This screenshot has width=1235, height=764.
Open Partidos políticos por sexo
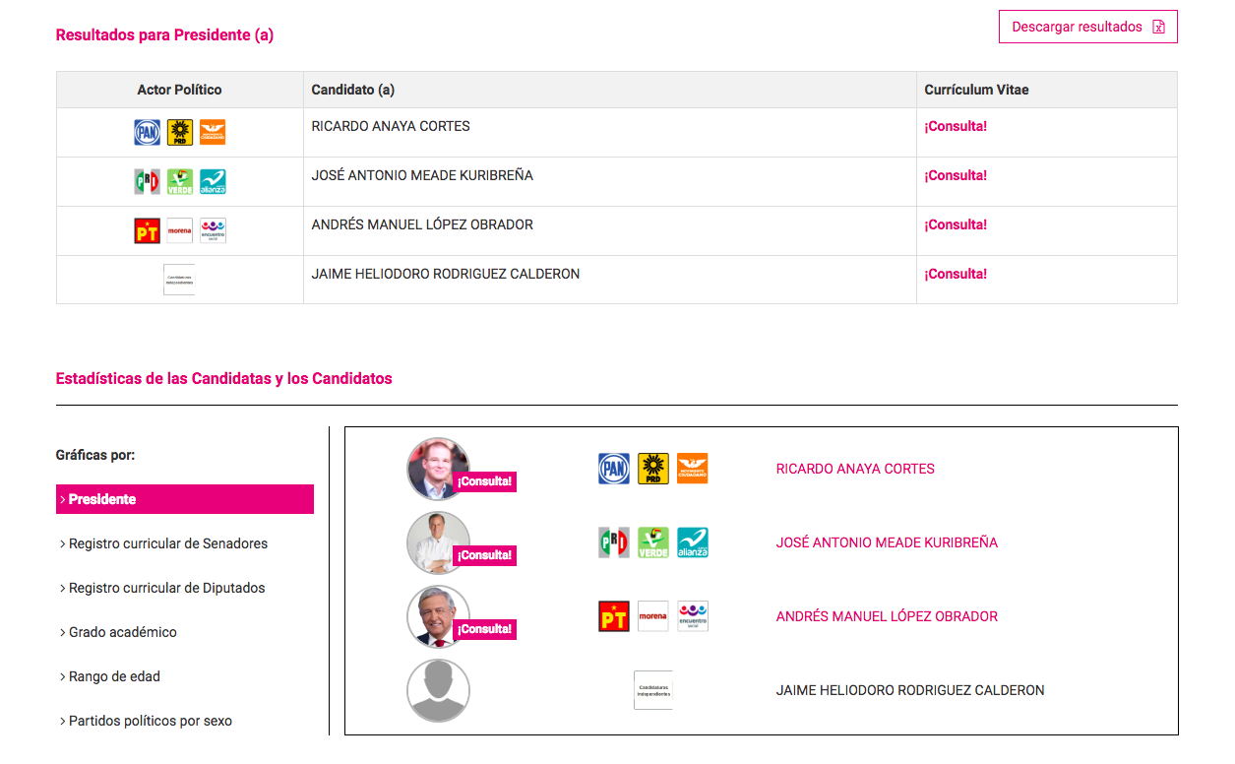point(150,720)
